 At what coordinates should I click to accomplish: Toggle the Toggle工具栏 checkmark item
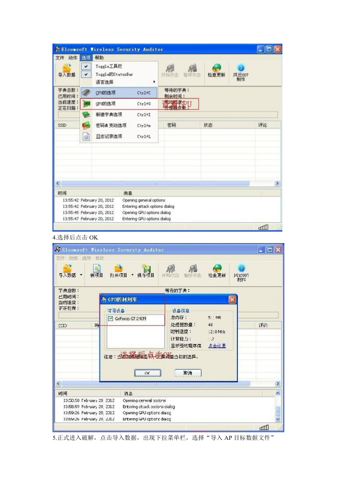click(119, 66)
